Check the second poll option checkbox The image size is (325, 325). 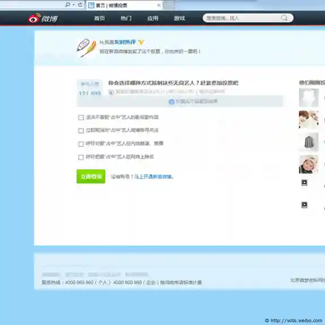[x=81, y=131]
